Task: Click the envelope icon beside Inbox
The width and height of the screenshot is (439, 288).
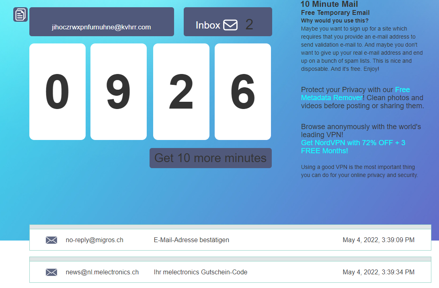Action: click(x=230, y=25)
